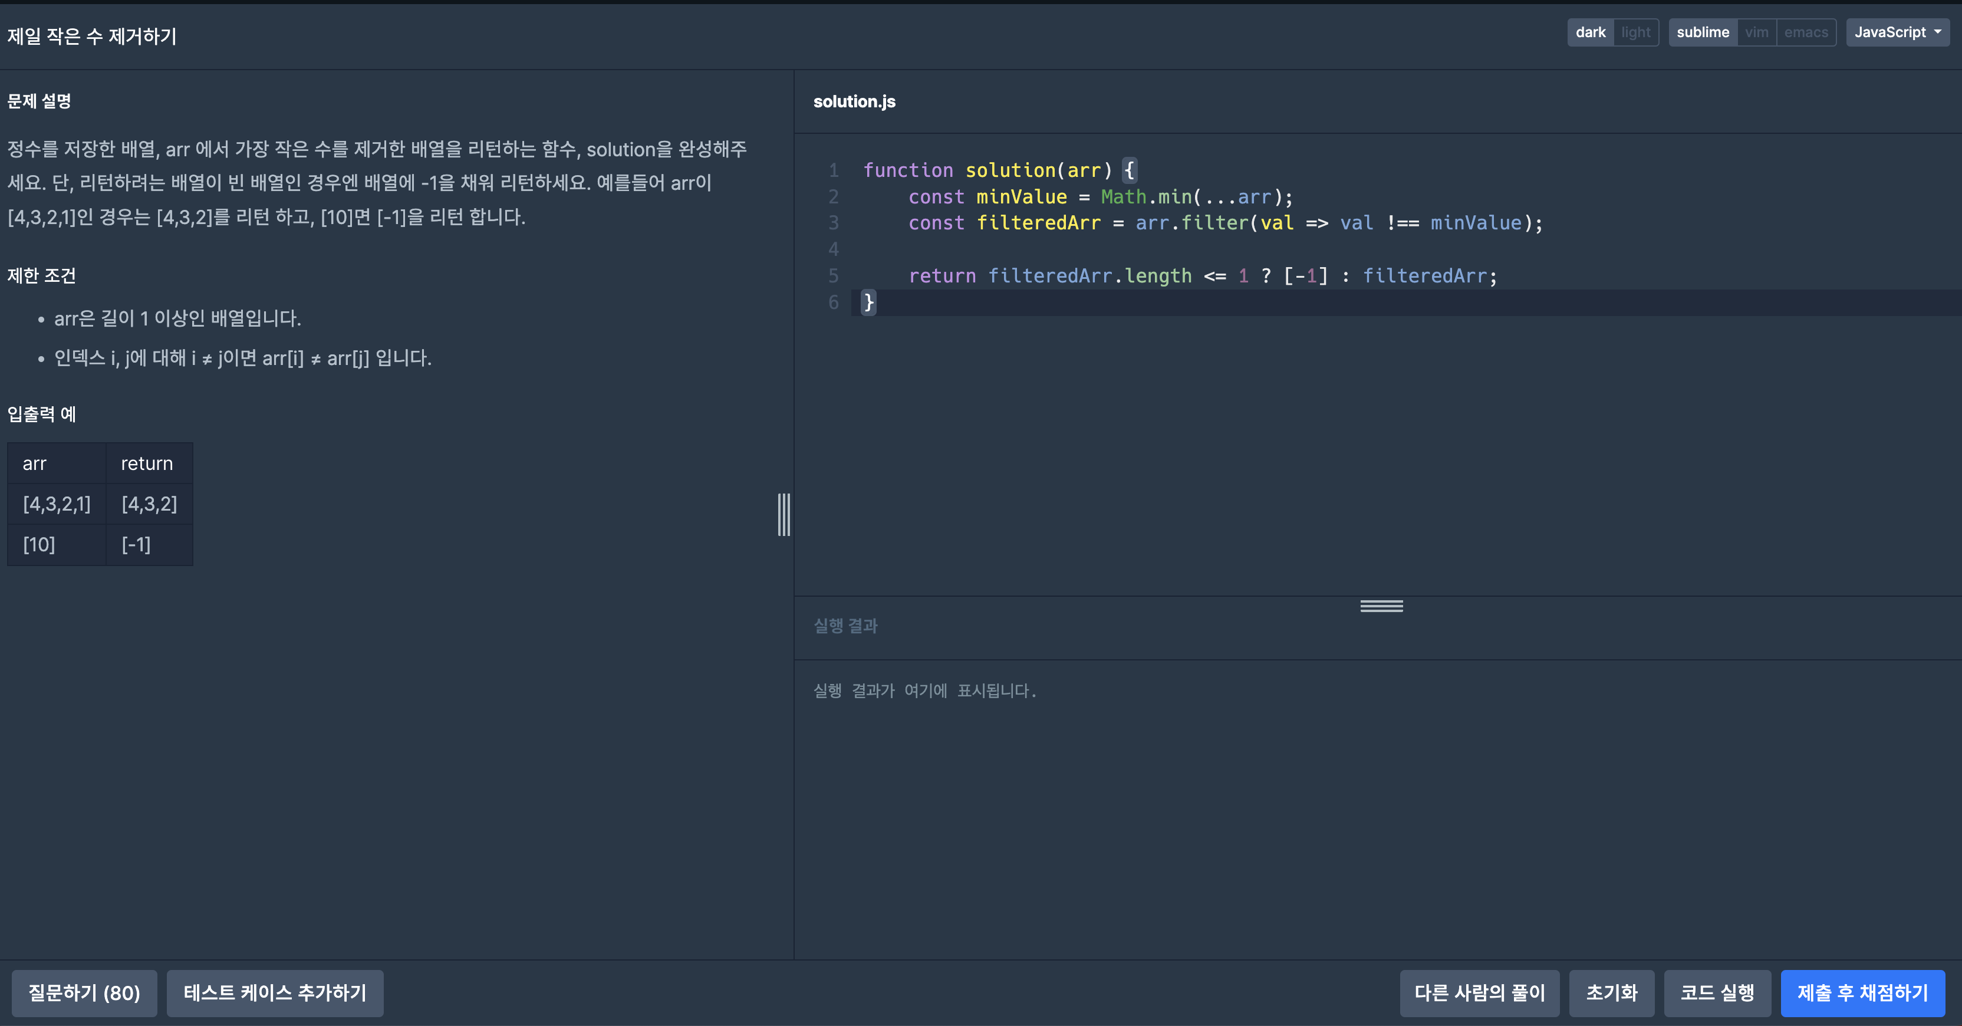Click the vertical panel divider handle
Screen dimensions: 1962x1026
tap(784, 514)
